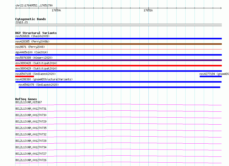This screenshot has width=229, height=166.
Task: Click the BCL2L13|NM_001270730 transcript label
Action: (31, 115)
